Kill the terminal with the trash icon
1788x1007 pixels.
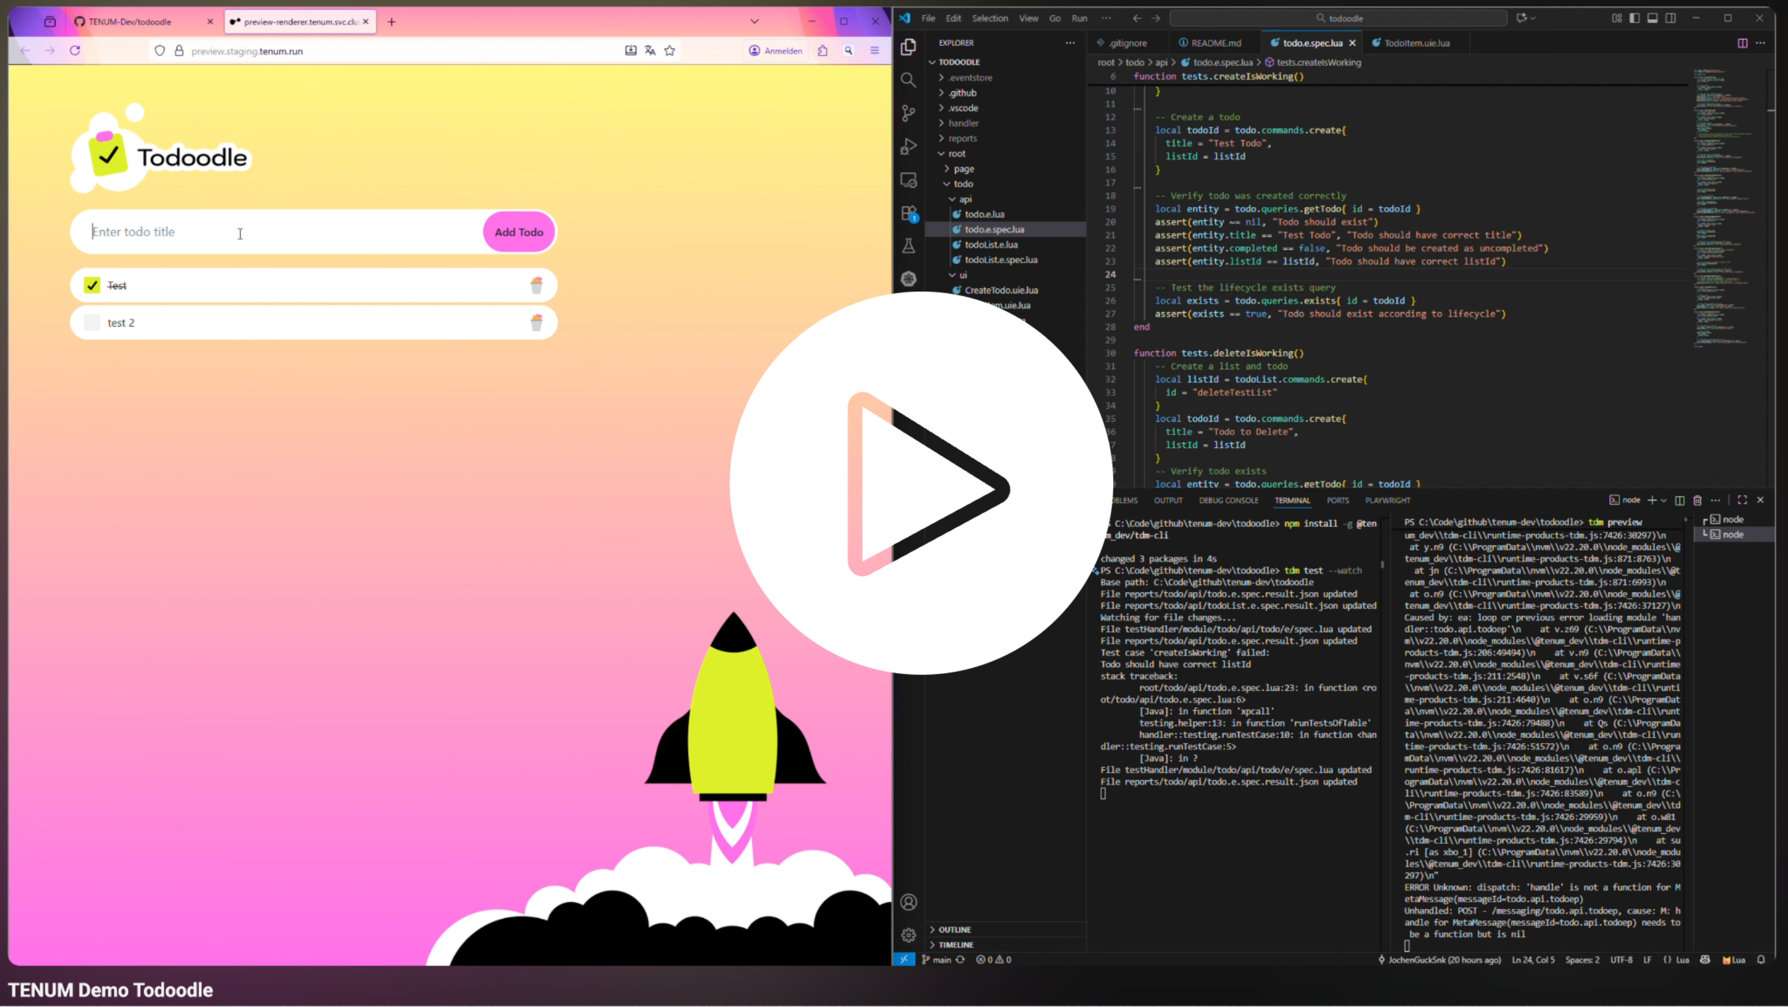tap(1698, 500)
